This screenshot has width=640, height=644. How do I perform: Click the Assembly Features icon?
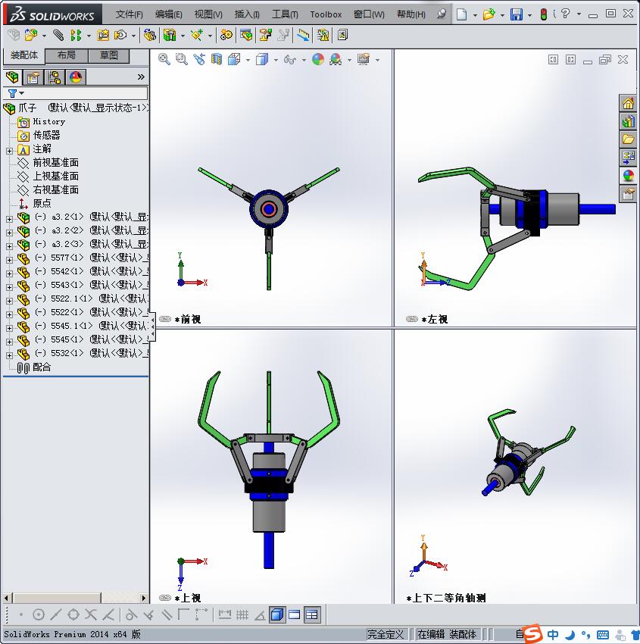[x=170, y=36]
